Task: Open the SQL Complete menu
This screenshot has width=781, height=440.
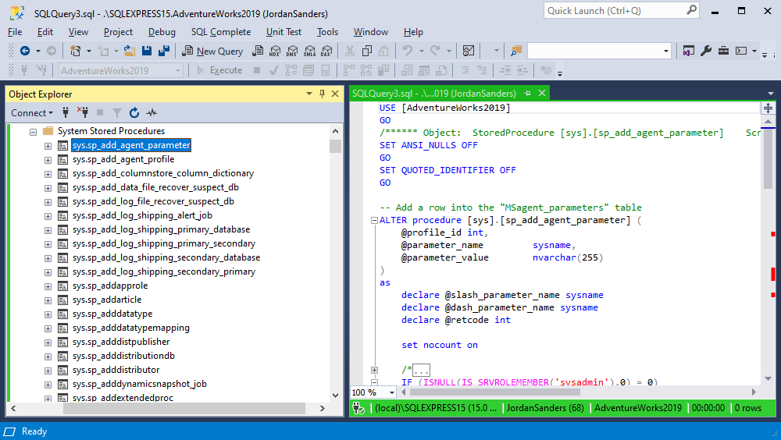Action: (x=221, y=32)
